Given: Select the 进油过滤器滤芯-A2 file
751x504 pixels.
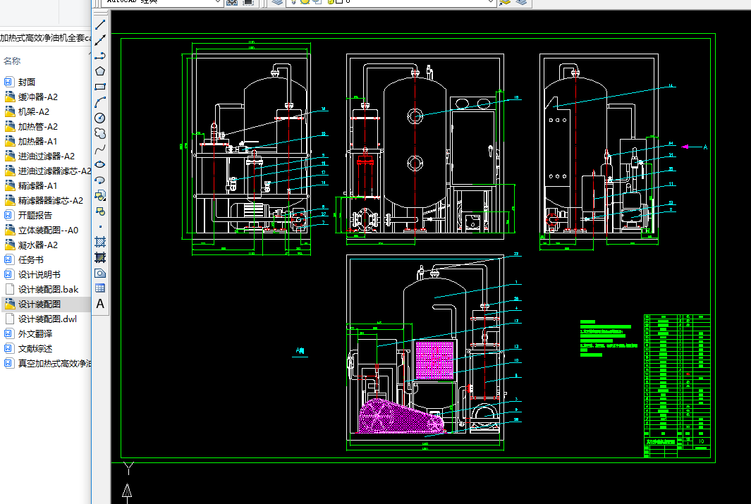Looking at the screenshot, I should (x=46, y=171).
